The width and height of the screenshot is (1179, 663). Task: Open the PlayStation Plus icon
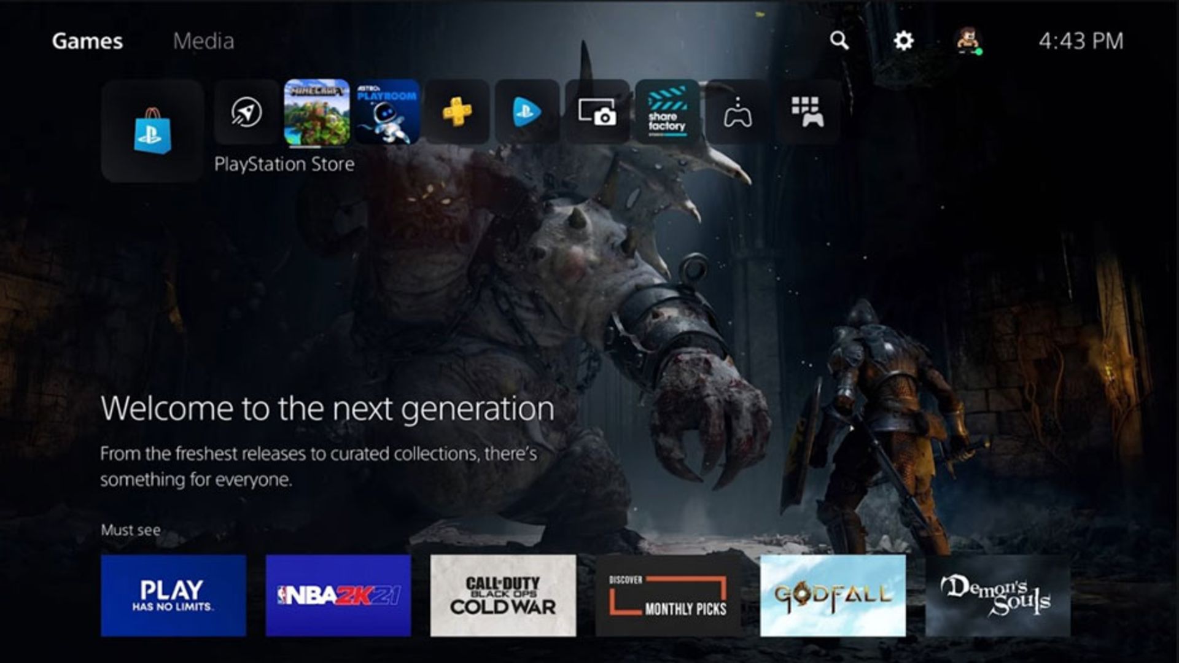tap(457, 112)
